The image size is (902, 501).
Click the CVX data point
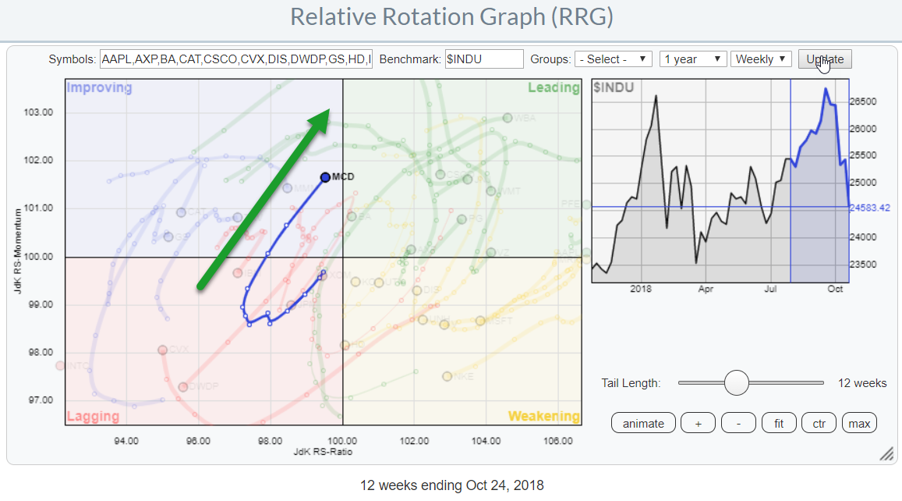162,350
